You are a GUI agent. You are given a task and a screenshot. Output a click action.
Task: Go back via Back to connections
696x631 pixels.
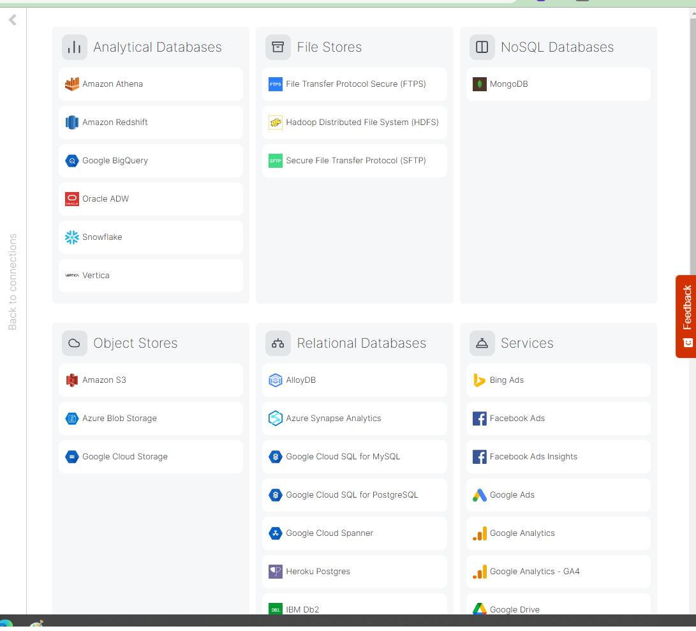tap(12, 282)
